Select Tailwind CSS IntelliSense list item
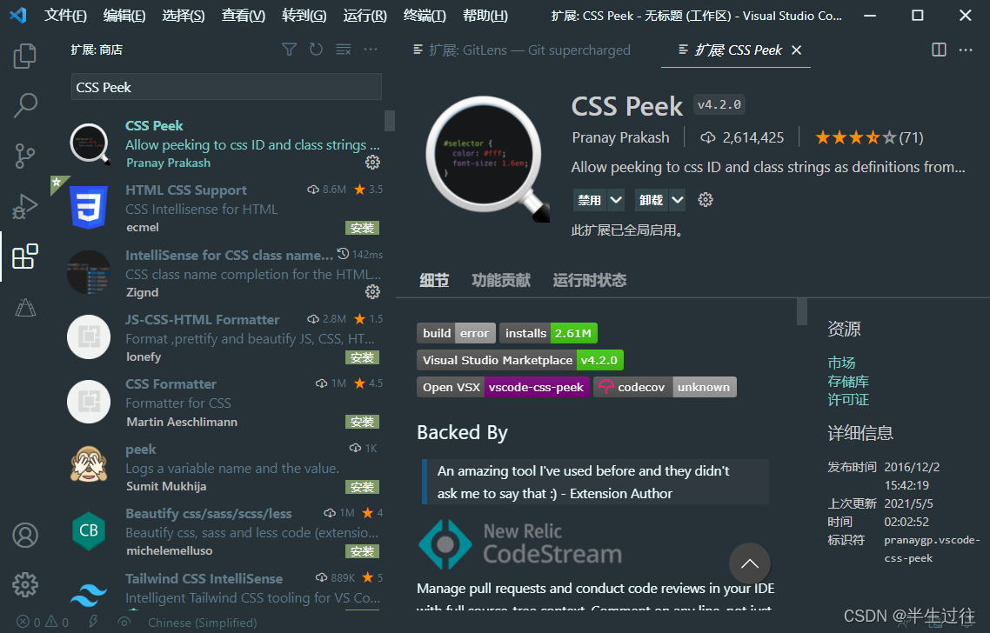 [224, 588]
